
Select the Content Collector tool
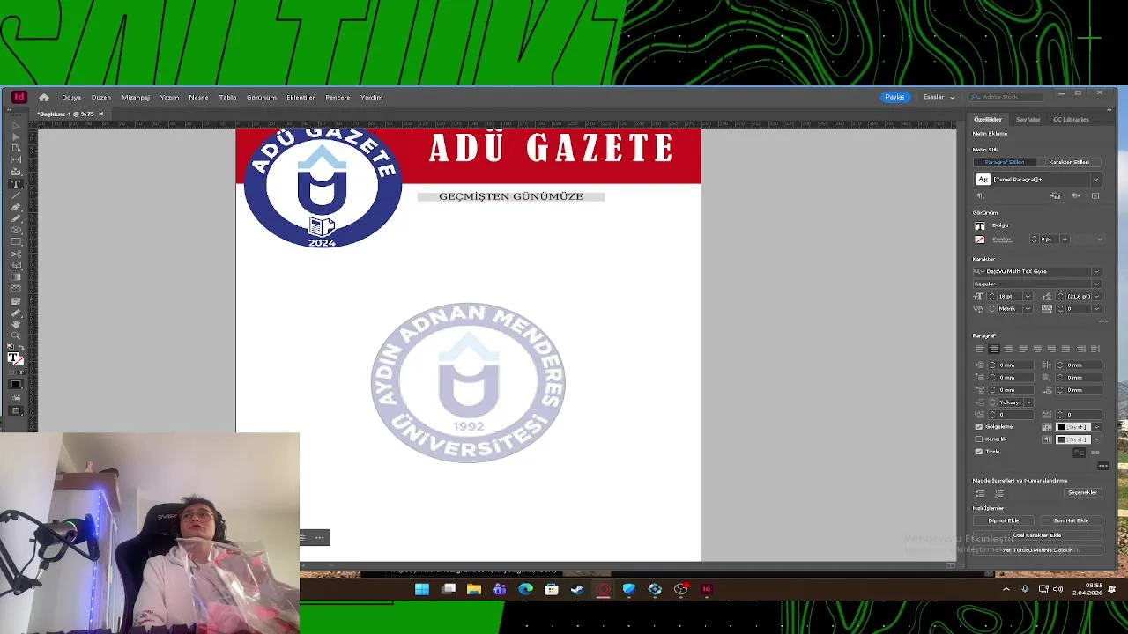[x=16, y=172]
